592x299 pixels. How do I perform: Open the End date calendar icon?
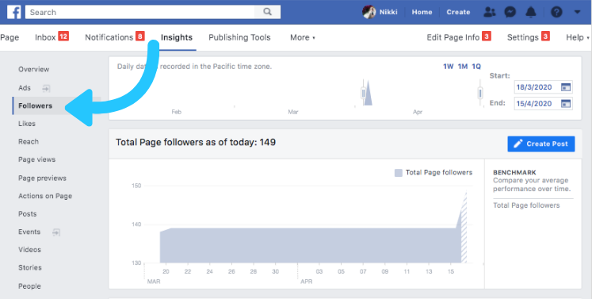pos(566,104)
